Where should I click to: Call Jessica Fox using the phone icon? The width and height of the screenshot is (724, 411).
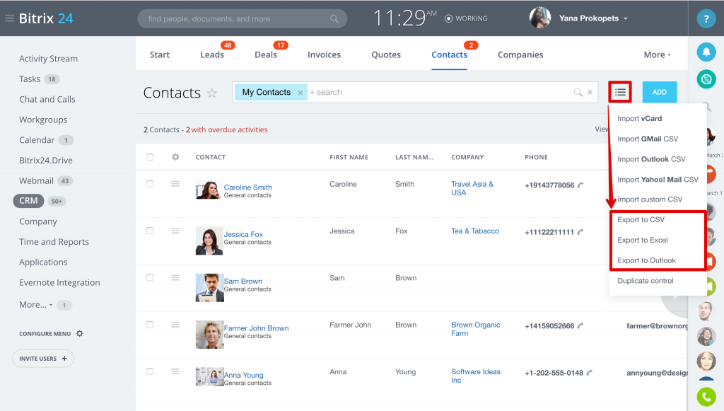point(580,232)
